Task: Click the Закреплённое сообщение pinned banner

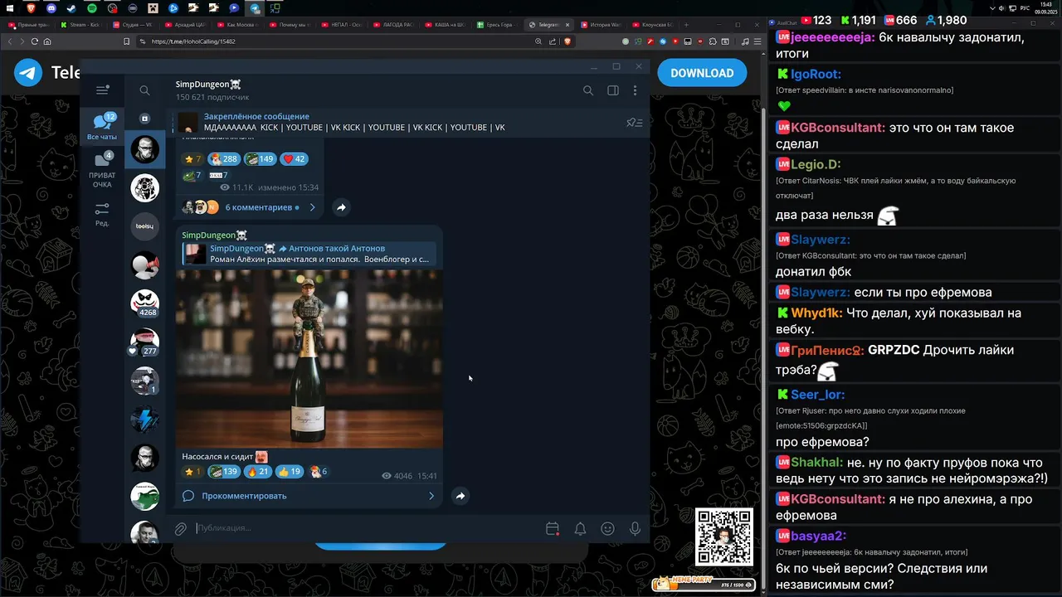Action: [x=398, y=123]
